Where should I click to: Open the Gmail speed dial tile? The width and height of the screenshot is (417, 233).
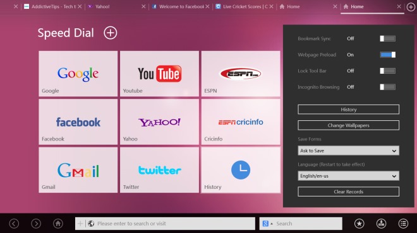click(x=78, y=170)
